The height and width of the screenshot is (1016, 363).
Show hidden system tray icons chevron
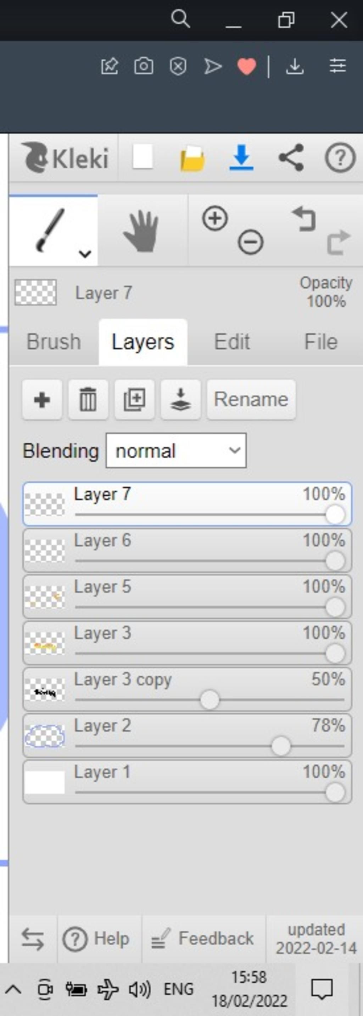(13, 989)
